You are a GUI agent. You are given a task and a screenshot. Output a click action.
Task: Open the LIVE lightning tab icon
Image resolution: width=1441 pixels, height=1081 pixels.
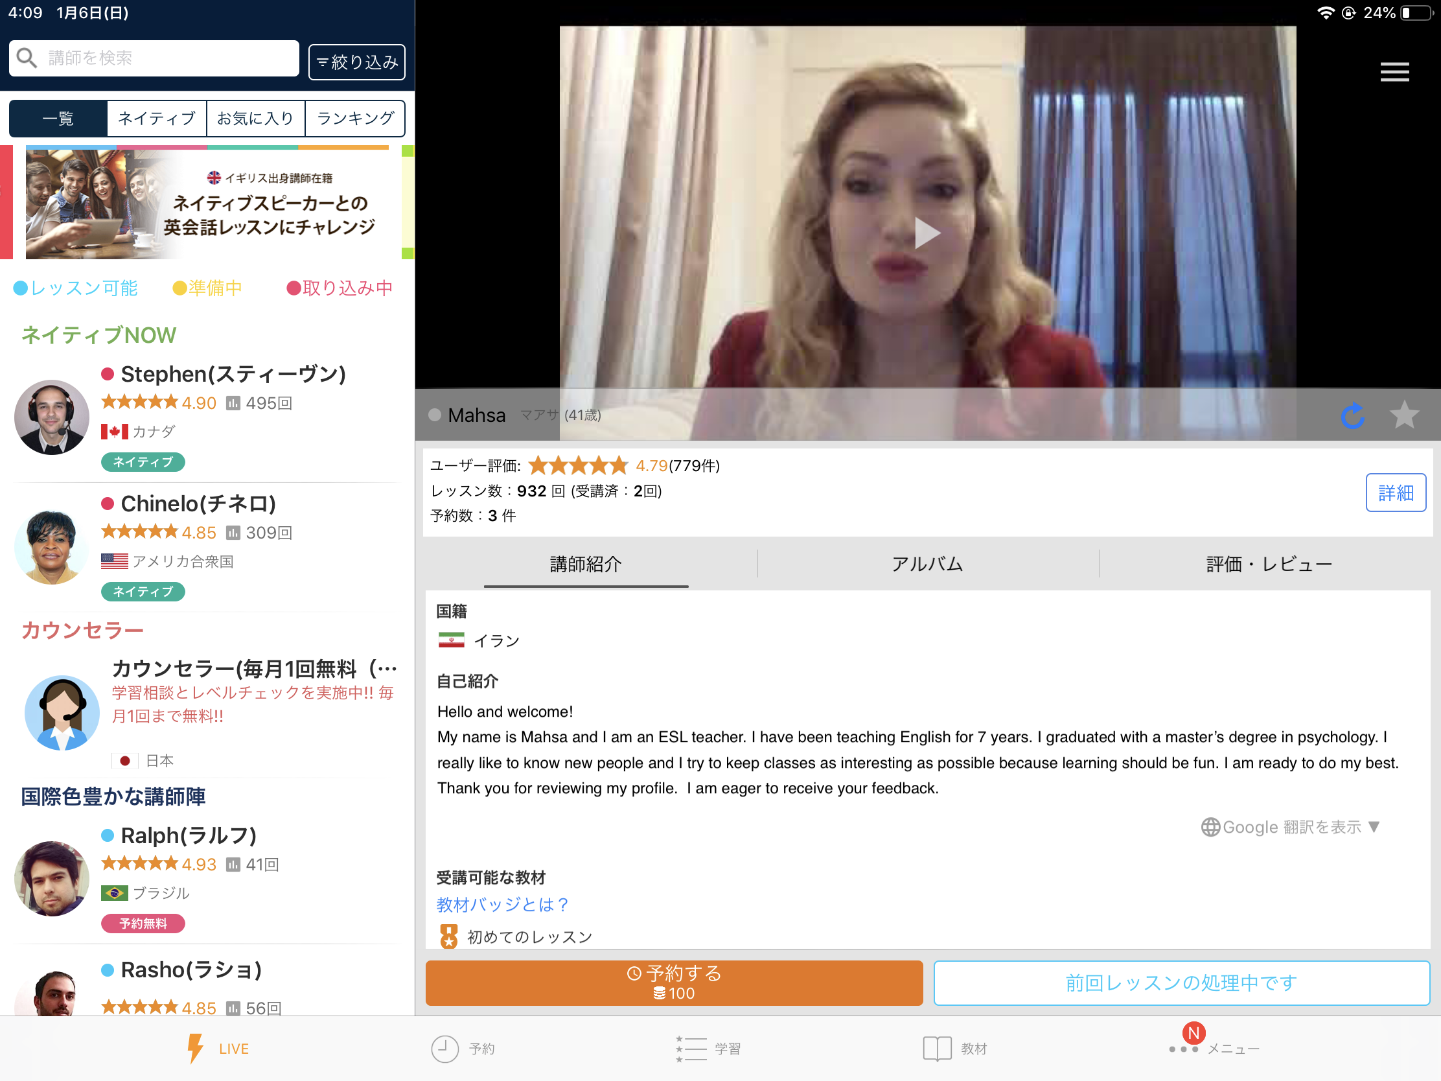pos(195,1048)
